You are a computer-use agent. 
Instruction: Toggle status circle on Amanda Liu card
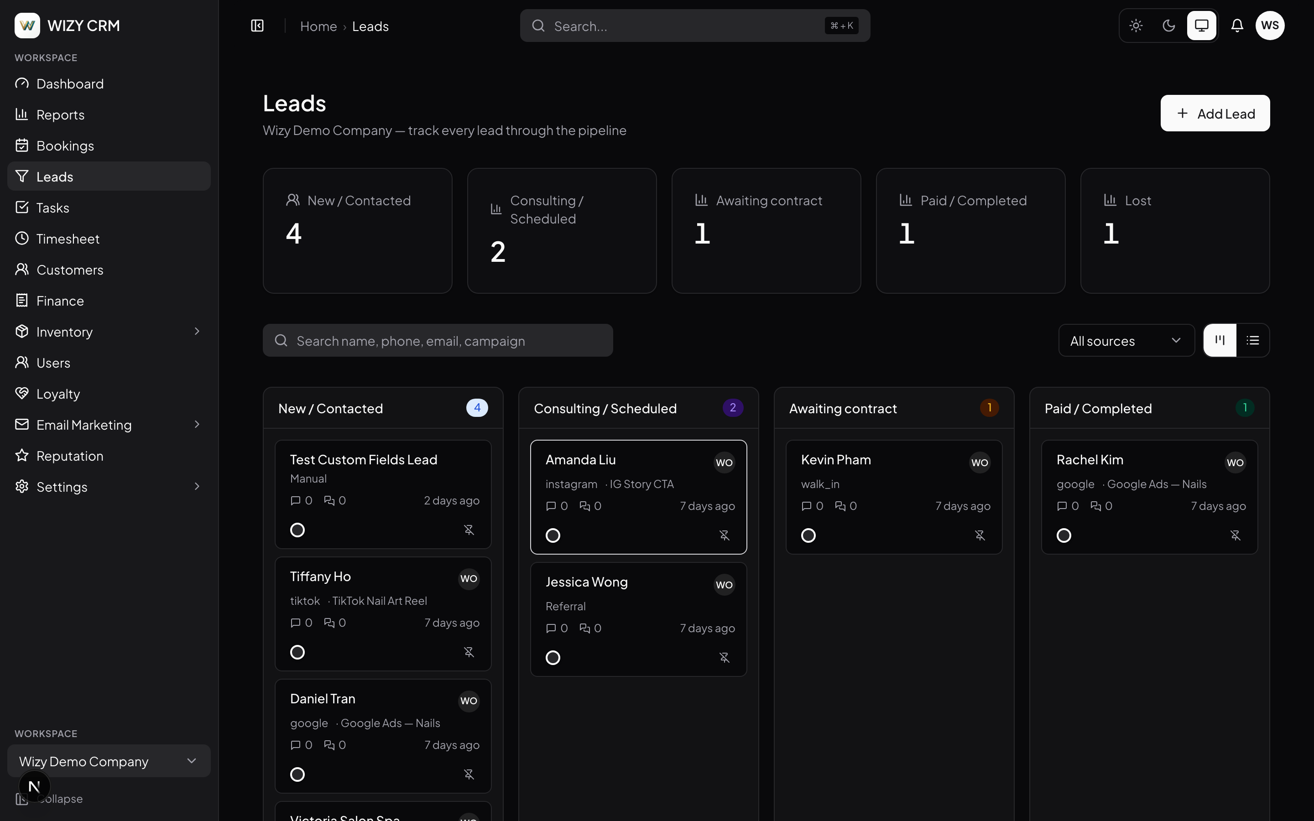pyautogui.click(x=553, y=535)
